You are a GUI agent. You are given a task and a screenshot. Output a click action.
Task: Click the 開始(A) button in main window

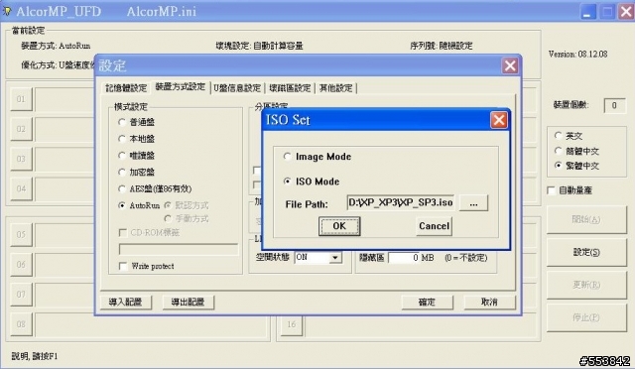(586, 219)
